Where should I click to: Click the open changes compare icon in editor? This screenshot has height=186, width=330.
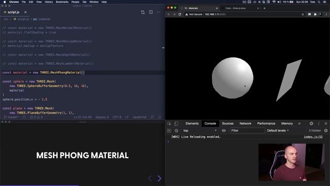pos(143,12)
